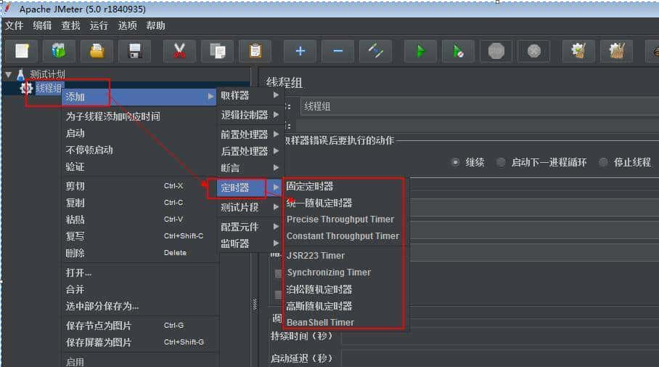The width and height of the screenshot is (659, 367).
Task: Click the Open file folder icon
Action: point(97,52)
